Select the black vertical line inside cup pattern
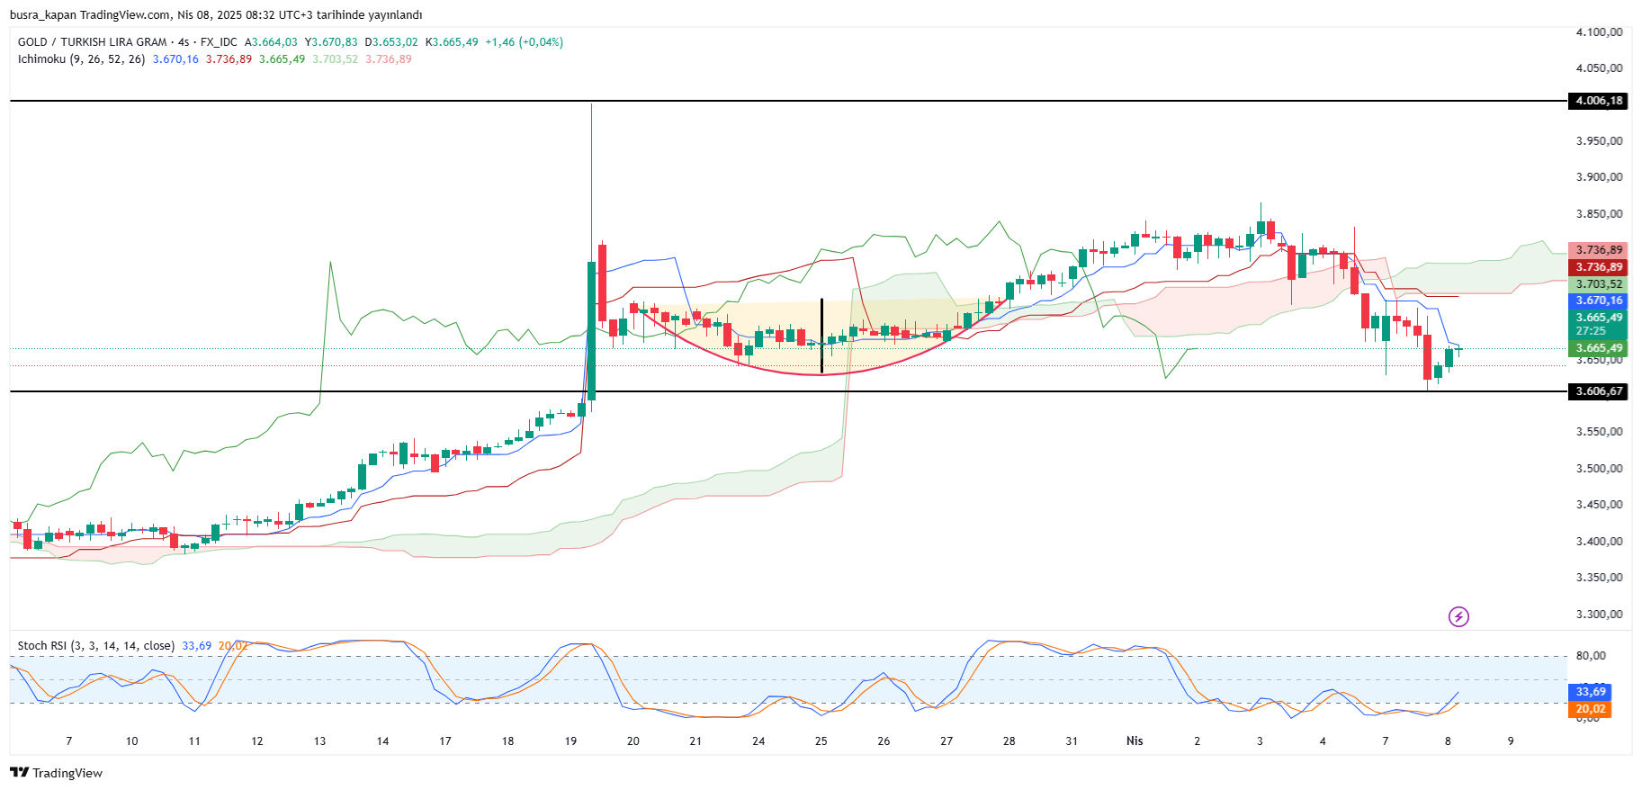Viewport: 1642px width, 790px height. point(821,336)
